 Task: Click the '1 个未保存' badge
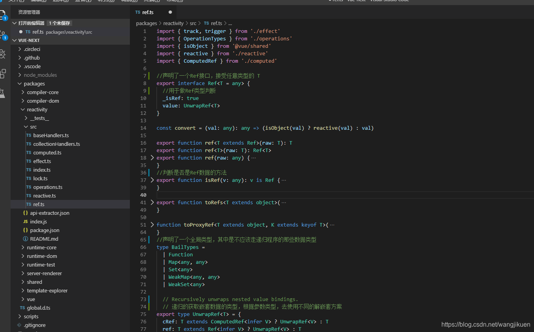(x=60, y=23)
